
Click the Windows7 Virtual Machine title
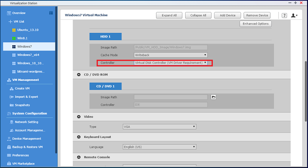click(x=86, y=15)
